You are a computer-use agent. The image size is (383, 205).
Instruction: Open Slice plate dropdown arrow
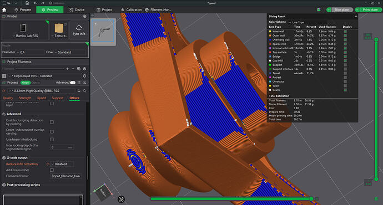click(x=329, y=10)
